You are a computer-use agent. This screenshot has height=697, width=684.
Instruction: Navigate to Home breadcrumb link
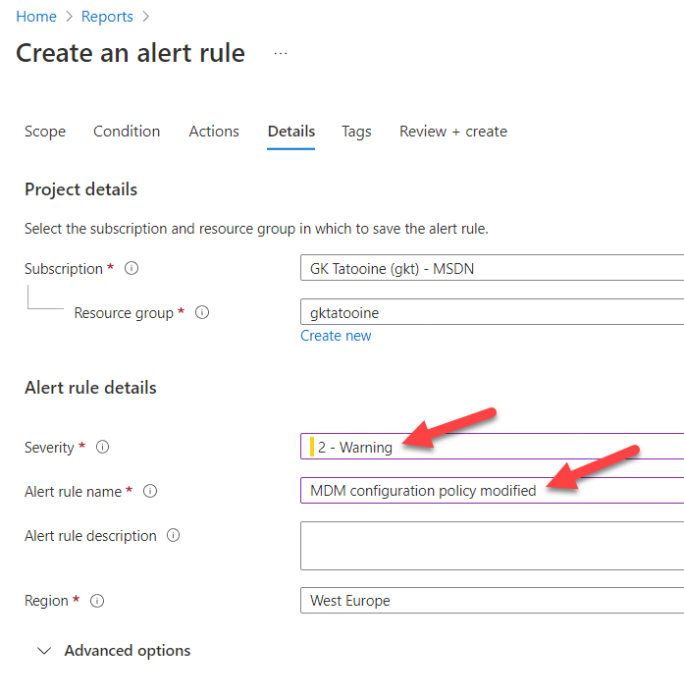tap(36, 17)
